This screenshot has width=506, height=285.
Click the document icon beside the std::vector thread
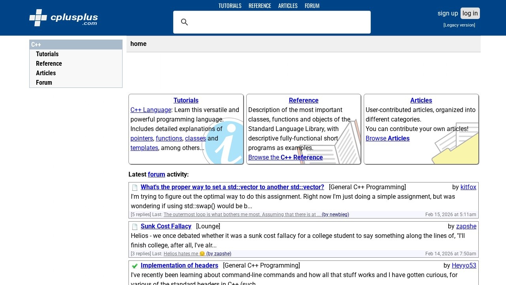click(x=135, y=188)
